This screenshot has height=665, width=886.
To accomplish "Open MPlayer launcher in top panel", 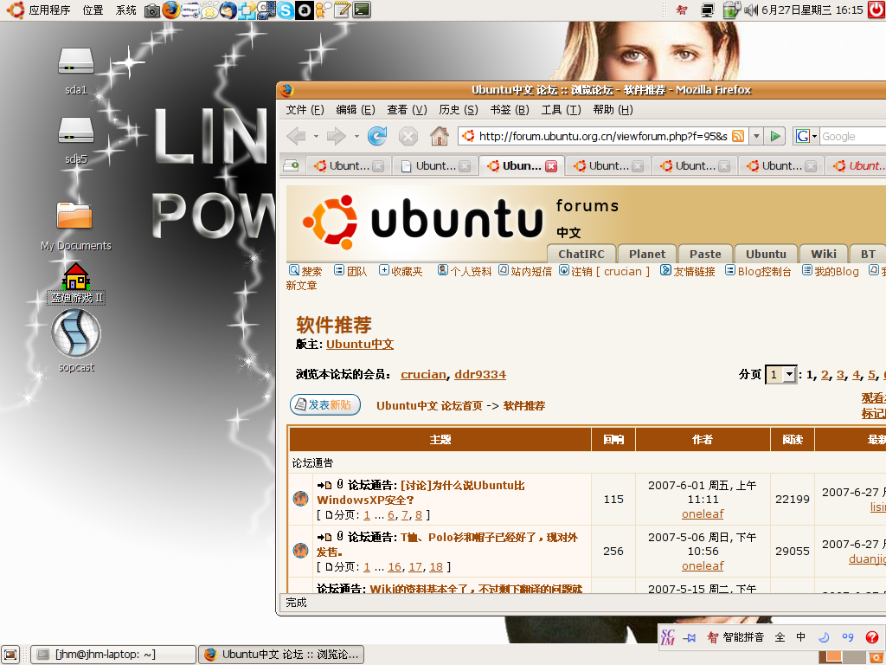I will (189, 10).
